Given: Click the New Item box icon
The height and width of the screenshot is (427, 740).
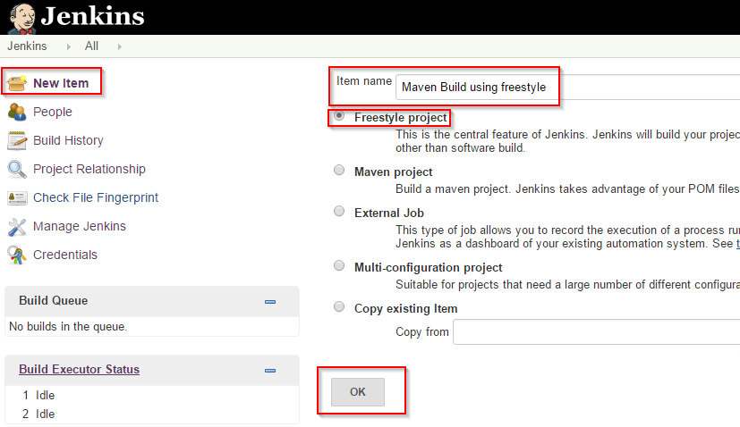Looking at the screenshot, I should [x=17, y=83].
